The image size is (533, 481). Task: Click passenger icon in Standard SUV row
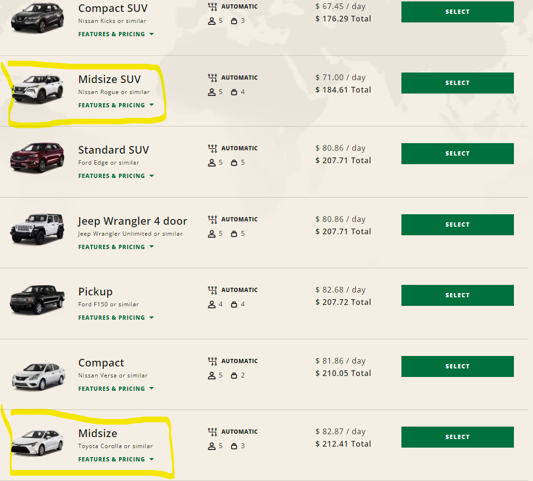coord(212,163)
